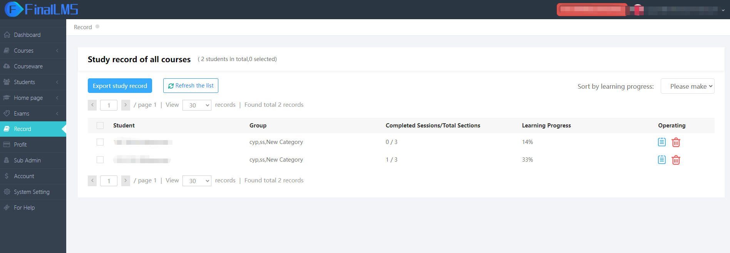Open the Sub Admin menu item
The width and height of the screenshot is (730, 253).
point(33,160)
